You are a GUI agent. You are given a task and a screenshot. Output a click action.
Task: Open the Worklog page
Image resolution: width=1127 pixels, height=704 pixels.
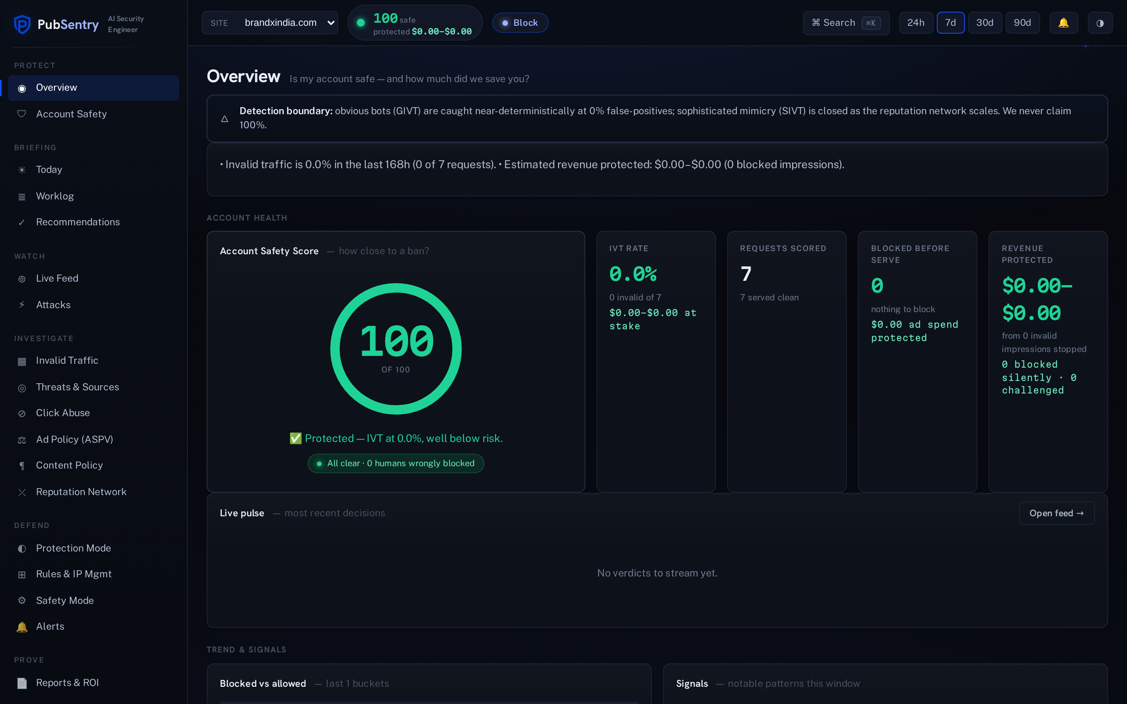(94, 196)
